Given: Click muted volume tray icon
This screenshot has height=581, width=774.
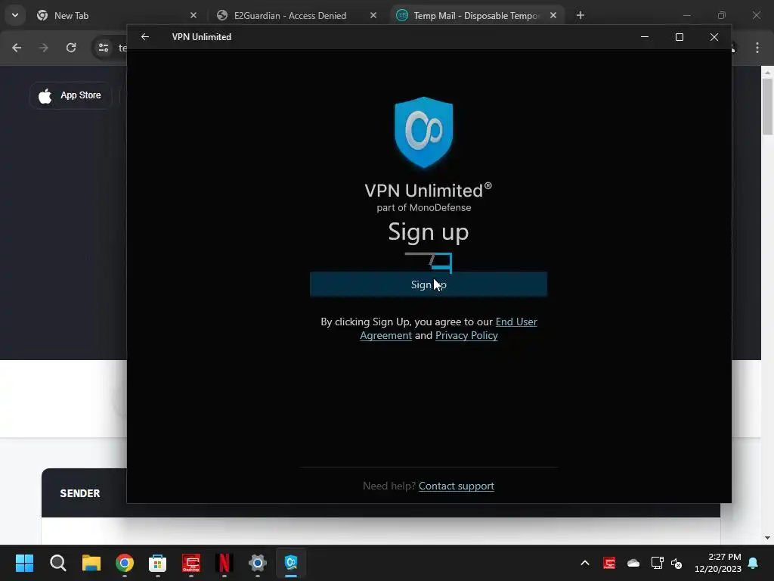Looking at the screenshot, I should (x=676, y=563).
